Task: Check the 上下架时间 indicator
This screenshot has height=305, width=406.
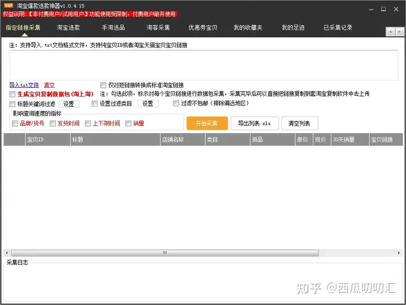Action: point(88,123)
